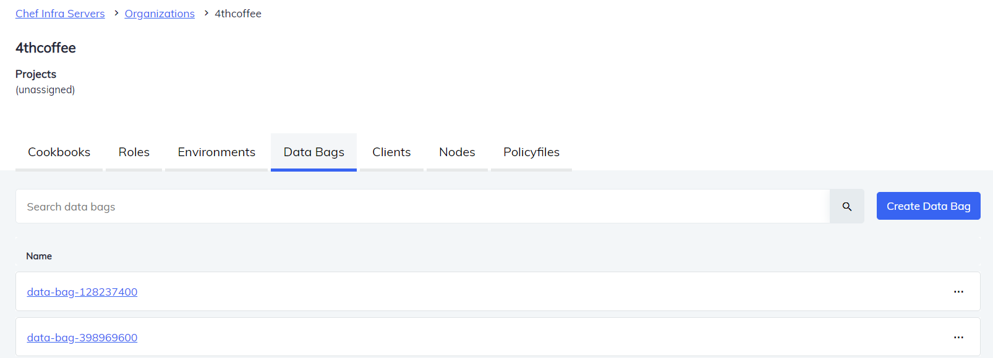
Task: Open the data-bag-398969600 link
Action: tap(82, 338)
